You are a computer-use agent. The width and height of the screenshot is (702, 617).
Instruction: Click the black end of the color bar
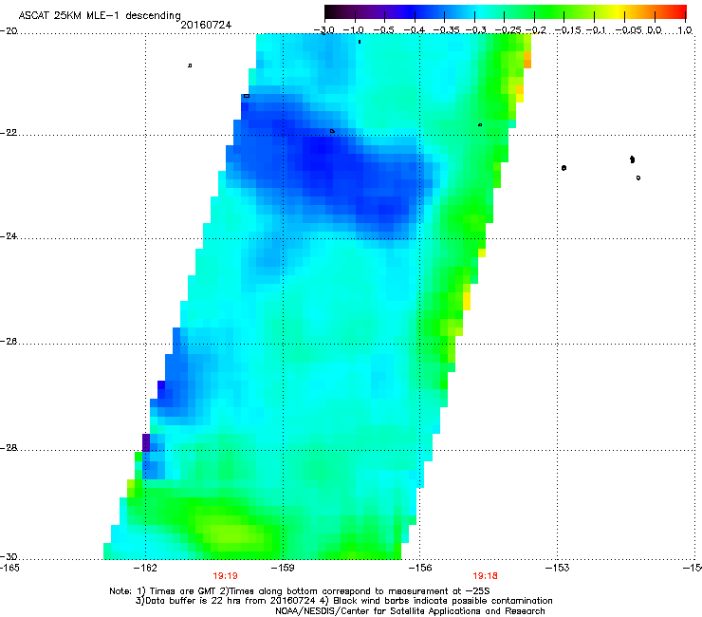(x=329, y=12)
